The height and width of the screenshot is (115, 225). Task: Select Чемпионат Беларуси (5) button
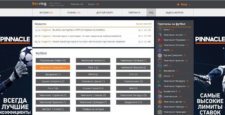(133, 95)
